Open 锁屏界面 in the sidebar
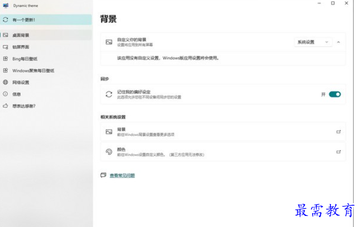 (x=46, y=47)
